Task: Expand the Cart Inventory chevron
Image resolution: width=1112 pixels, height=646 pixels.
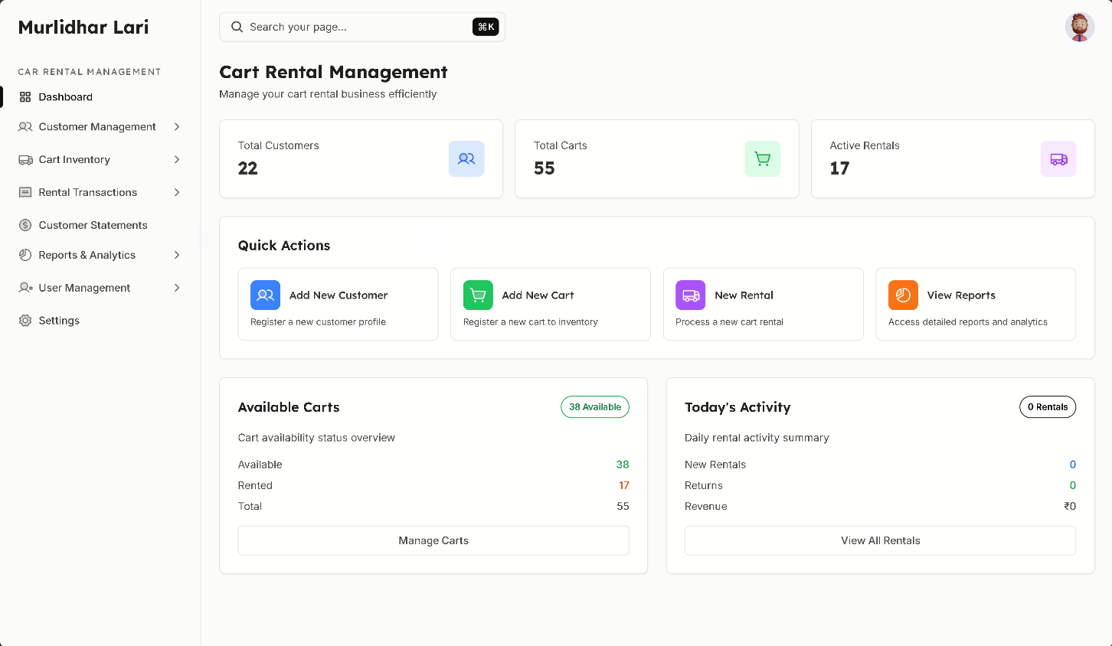Action: 177,160
